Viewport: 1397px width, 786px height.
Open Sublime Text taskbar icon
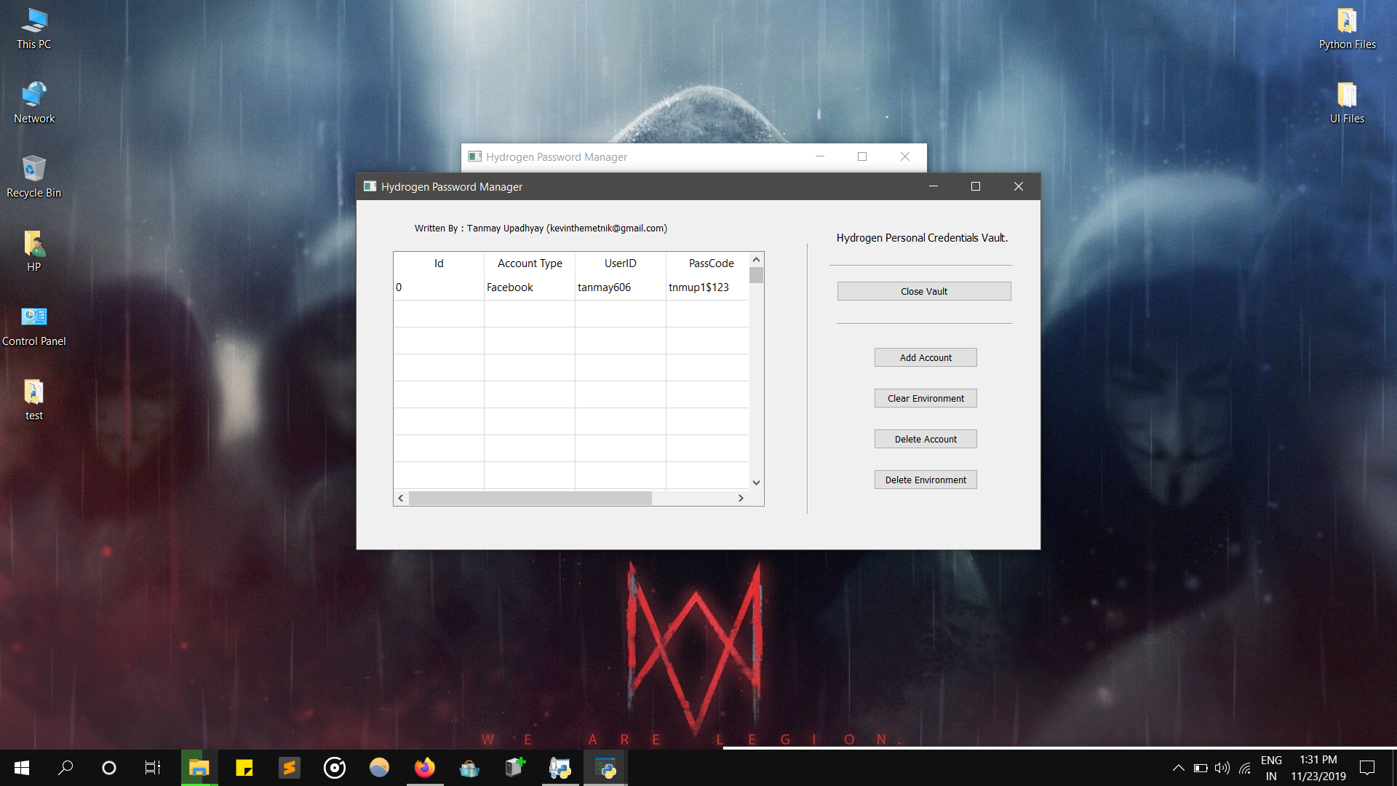click(x=289, y=768)
